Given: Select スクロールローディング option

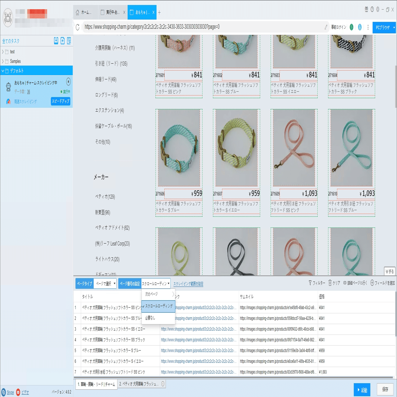Looking at the screenshot, I should click(158, 306).
